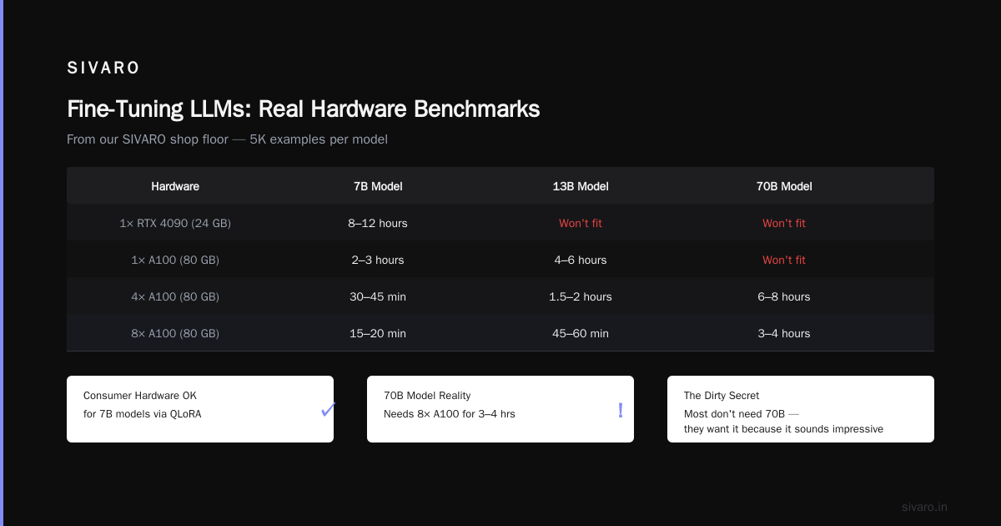Select the 4× A100 (80 GB) row label
Viewport: 1001px width, 526px height.
pyautogui.click(x=175, y=296)
